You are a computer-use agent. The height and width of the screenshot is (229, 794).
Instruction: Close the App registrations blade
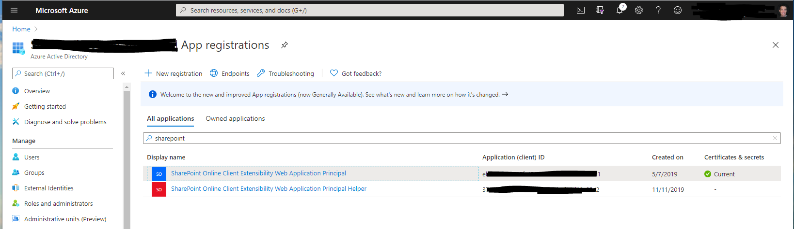pos(776,45)
